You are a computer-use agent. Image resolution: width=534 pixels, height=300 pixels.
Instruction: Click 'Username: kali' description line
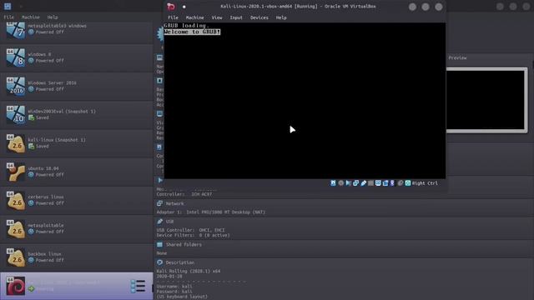(174, 287)
